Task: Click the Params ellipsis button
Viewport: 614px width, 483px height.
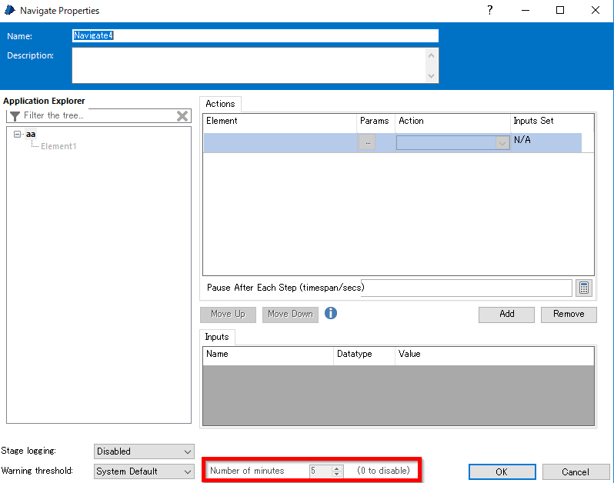Action: point(367,142)
